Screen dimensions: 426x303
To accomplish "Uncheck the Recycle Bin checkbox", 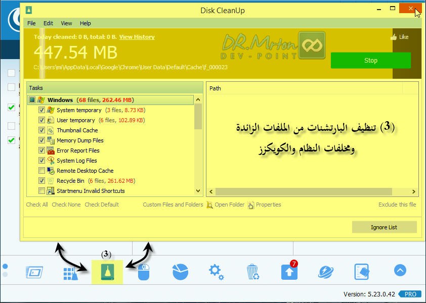I will 41,181.
